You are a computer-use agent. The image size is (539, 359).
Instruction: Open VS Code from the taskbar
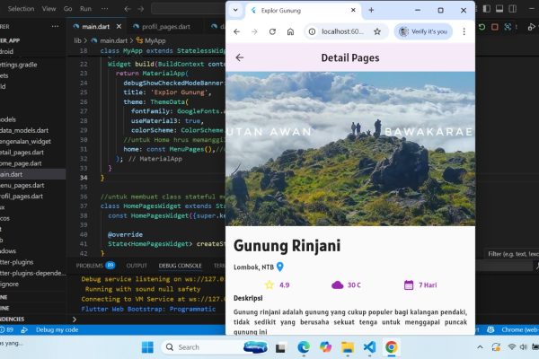[369, 347]
